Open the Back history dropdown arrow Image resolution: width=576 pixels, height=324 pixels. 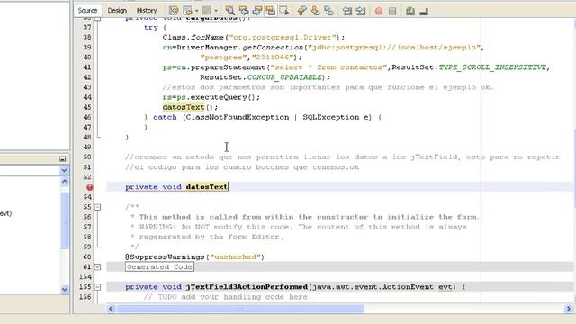[197, 11]
